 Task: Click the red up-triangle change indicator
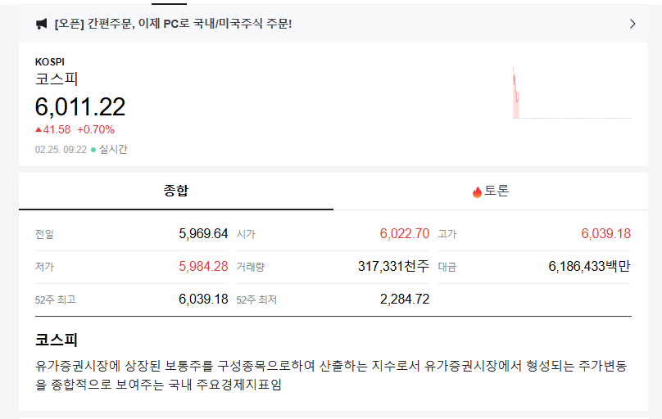click(x=39, y=130)
